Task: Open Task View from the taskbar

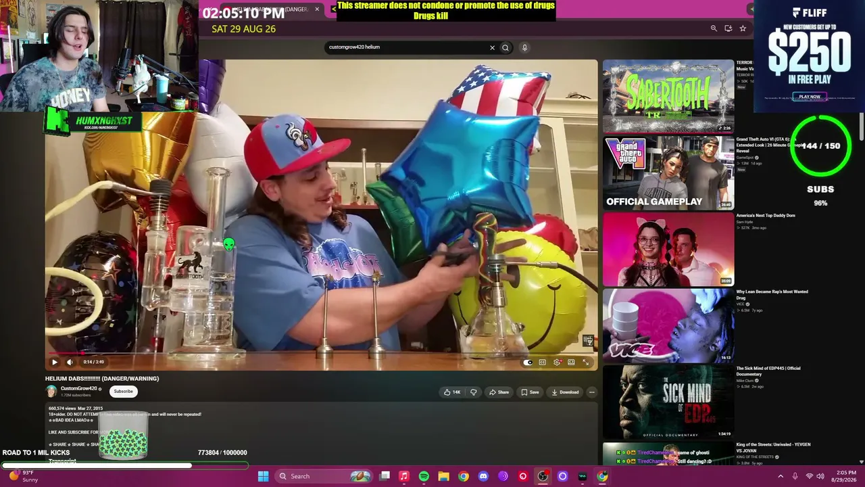Action: (x=385, y=476)
